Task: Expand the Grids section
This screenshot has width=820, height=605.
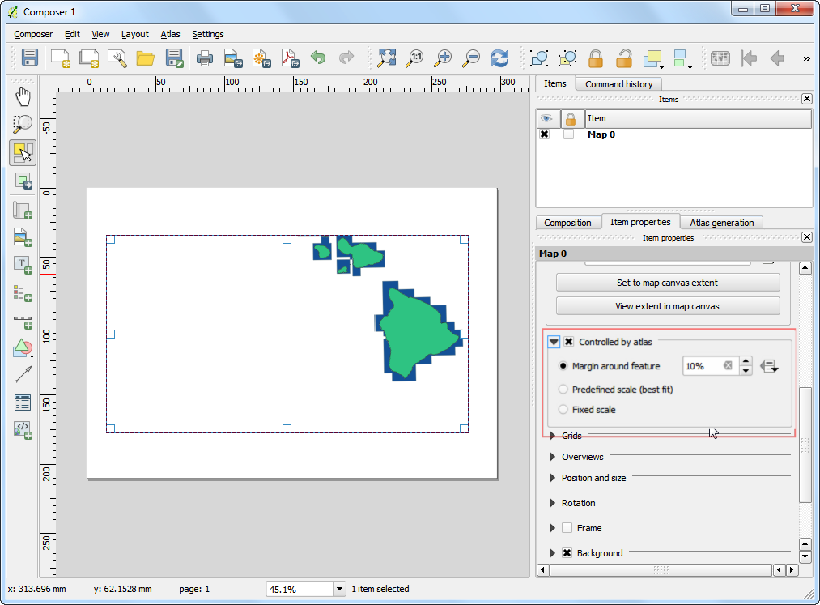Action: tap(552, 436)
